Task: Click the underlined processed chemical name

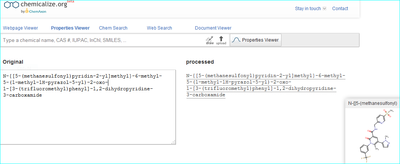Action: click(265, 85)
